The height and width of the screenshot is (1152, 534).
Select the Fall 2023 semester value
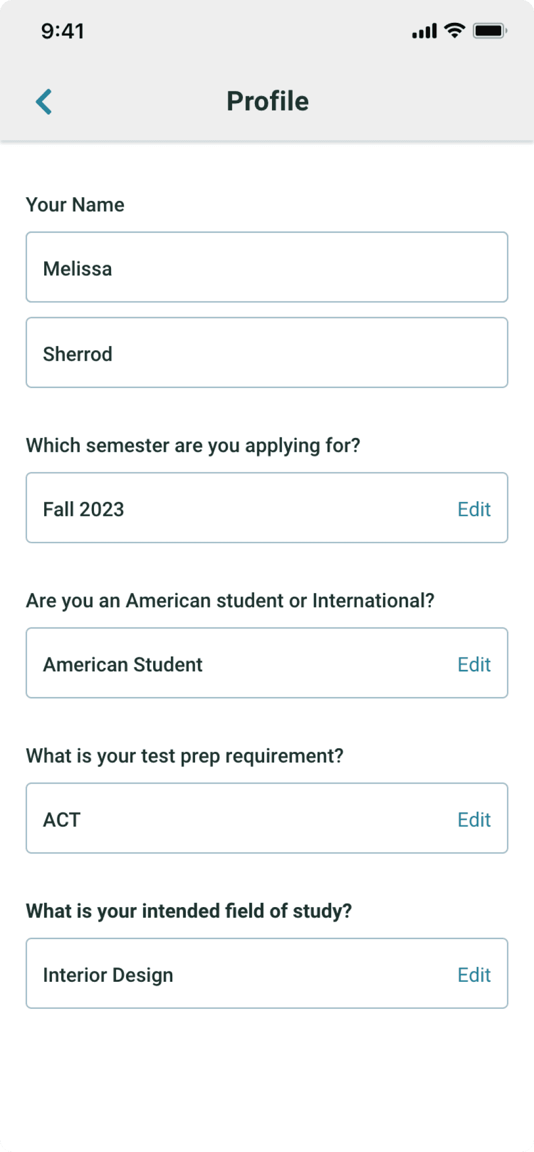(x=84, y=509)
